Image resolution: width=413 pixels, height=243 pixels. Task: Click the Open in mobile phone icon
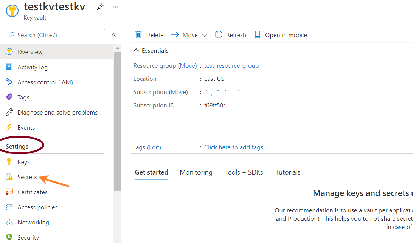tap(258, 35)
